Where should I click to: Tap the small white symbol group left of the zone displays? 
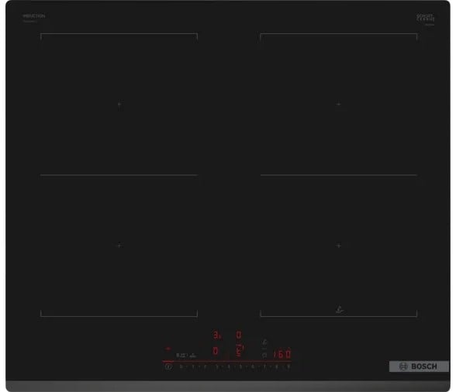[186, 356]
